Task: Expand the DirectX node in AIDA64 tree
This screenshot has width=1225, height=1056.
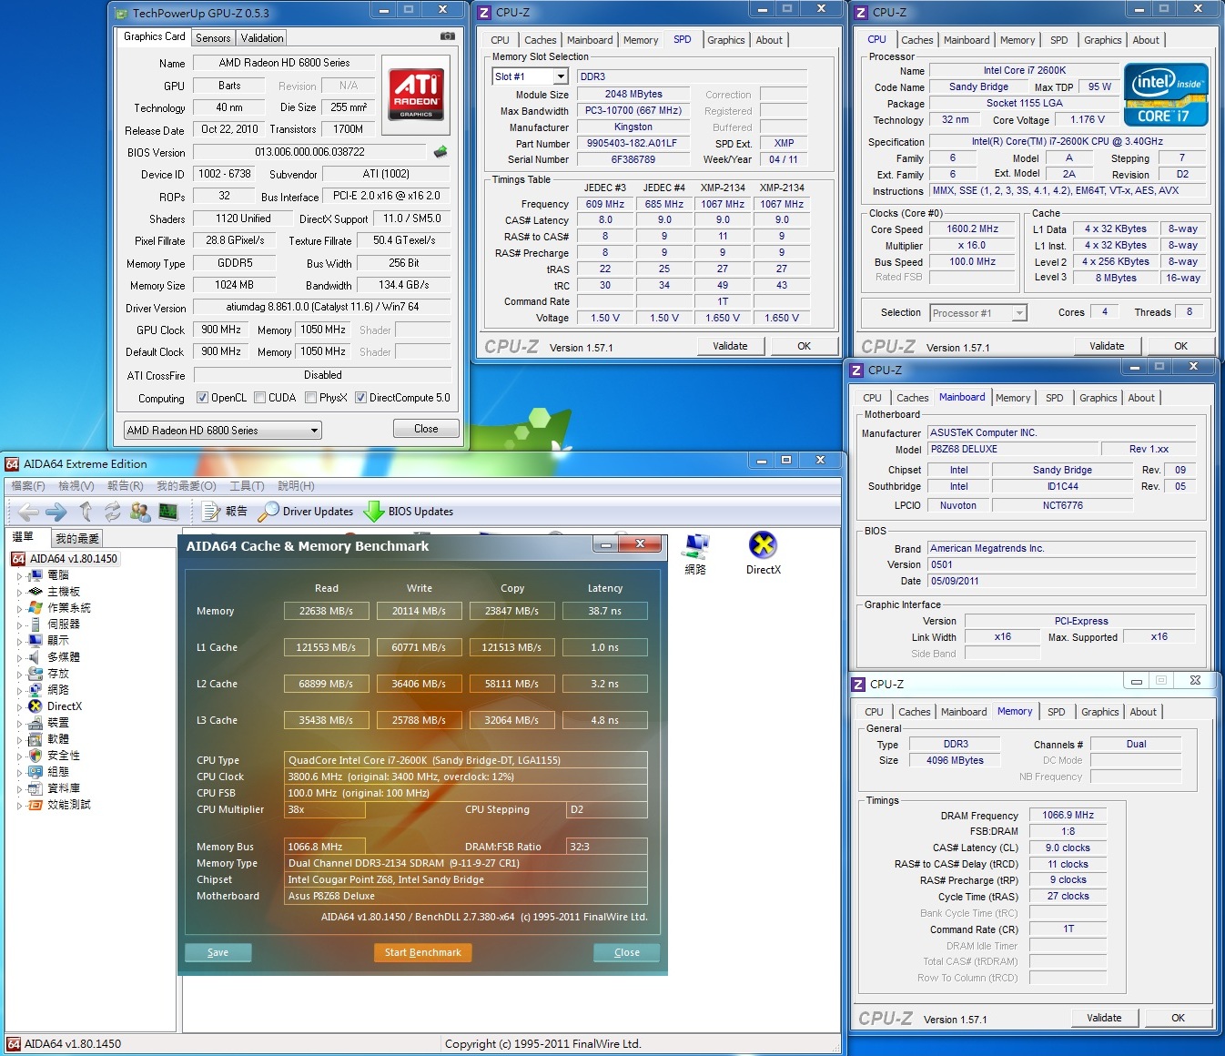Action: click(20, 706)
